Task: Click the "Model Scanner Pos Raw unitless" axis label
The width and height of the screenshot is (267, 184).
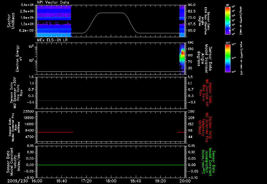Action: click(14, 127)
